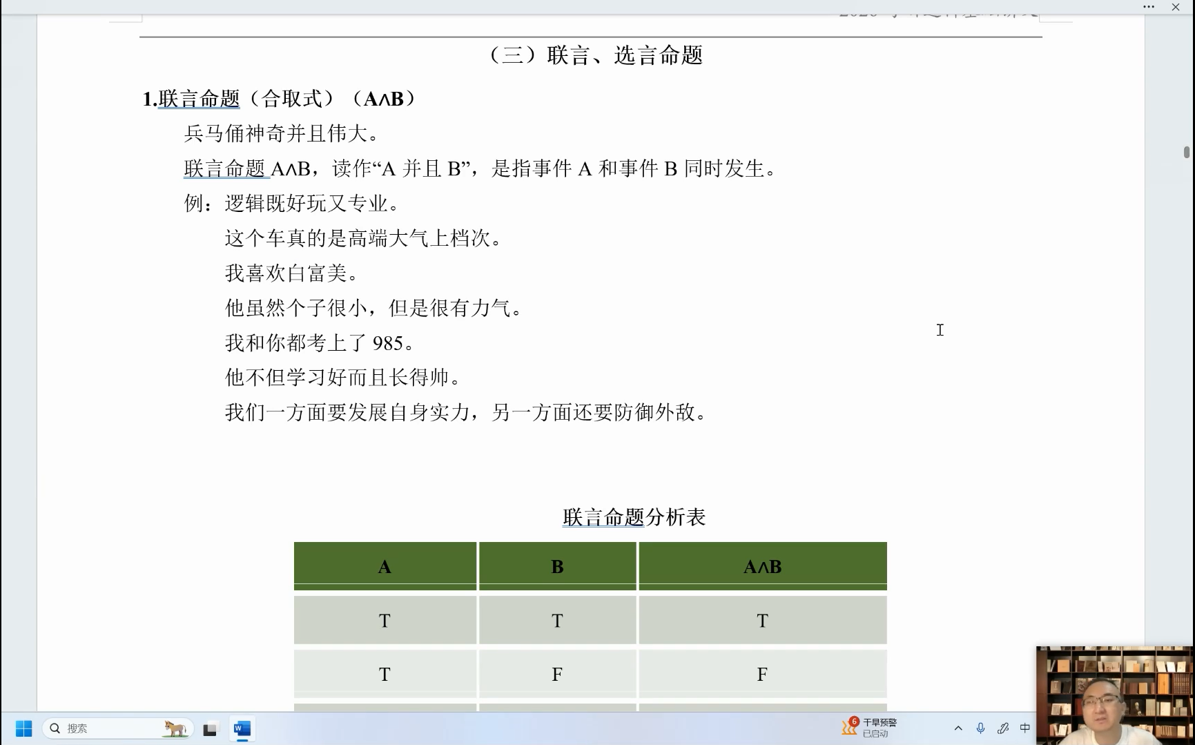
Task: Click the presenter webcam thumbnail
Action: [1114, 695]
